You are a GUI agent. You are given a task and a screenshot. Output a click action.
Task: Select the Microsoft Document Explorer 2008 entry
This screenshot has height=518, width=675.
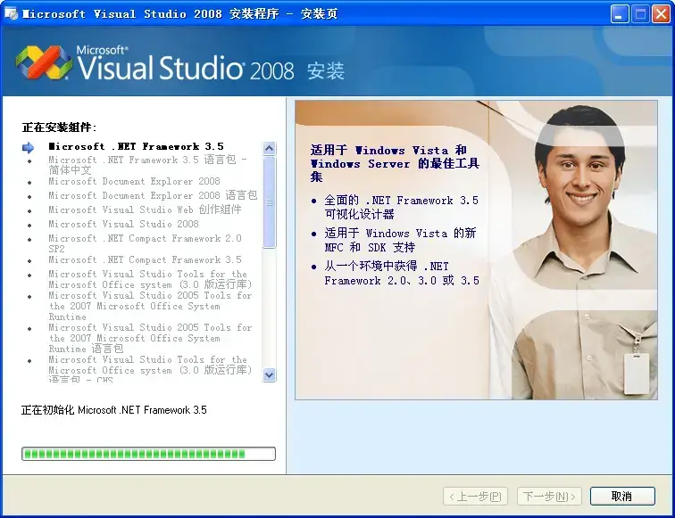point(134,181)
